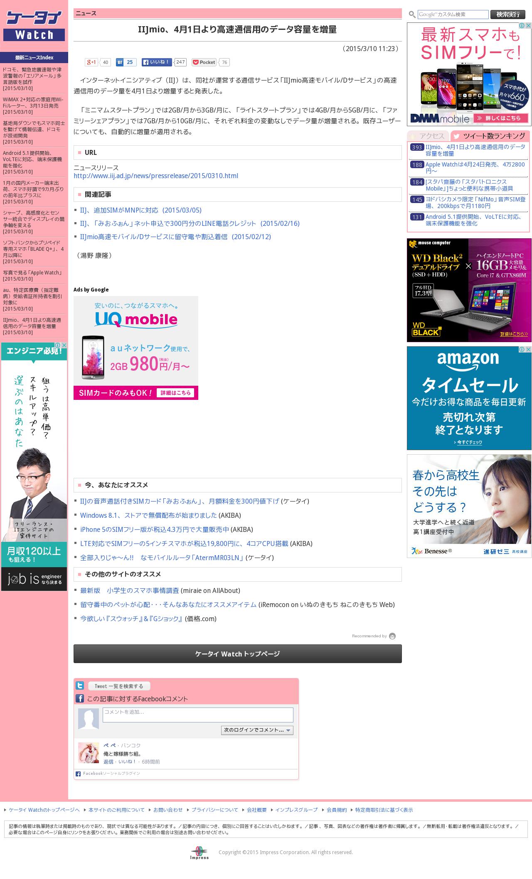The image size is (532, 879).
Task: Click the Facebook icon beside the comment heading
Action: (80, 698)
